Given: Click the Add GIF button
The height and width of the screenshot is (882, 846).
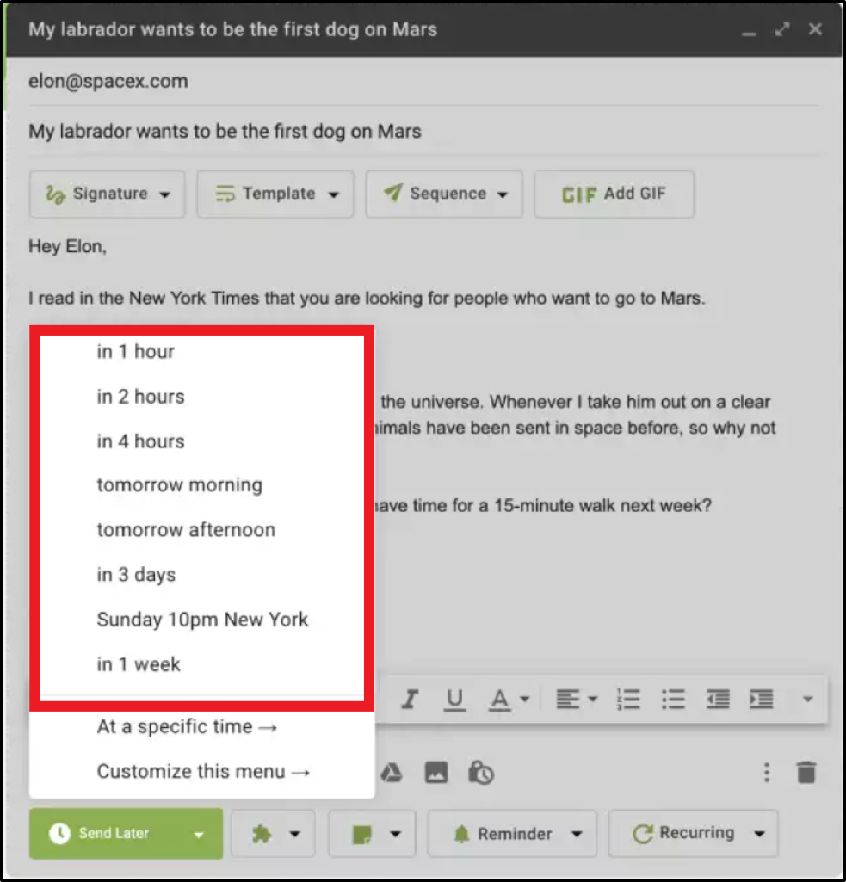Looking at the screenshot, I should coord(614,194).
